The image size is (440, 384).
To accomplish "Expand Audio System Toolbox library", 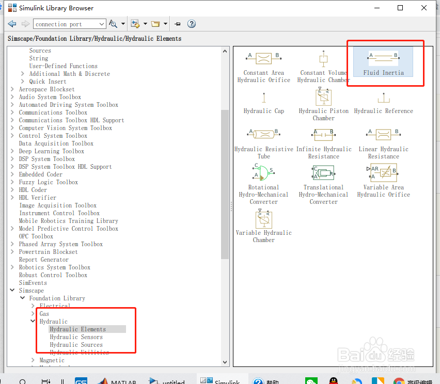I will click(x=12, y=97).
